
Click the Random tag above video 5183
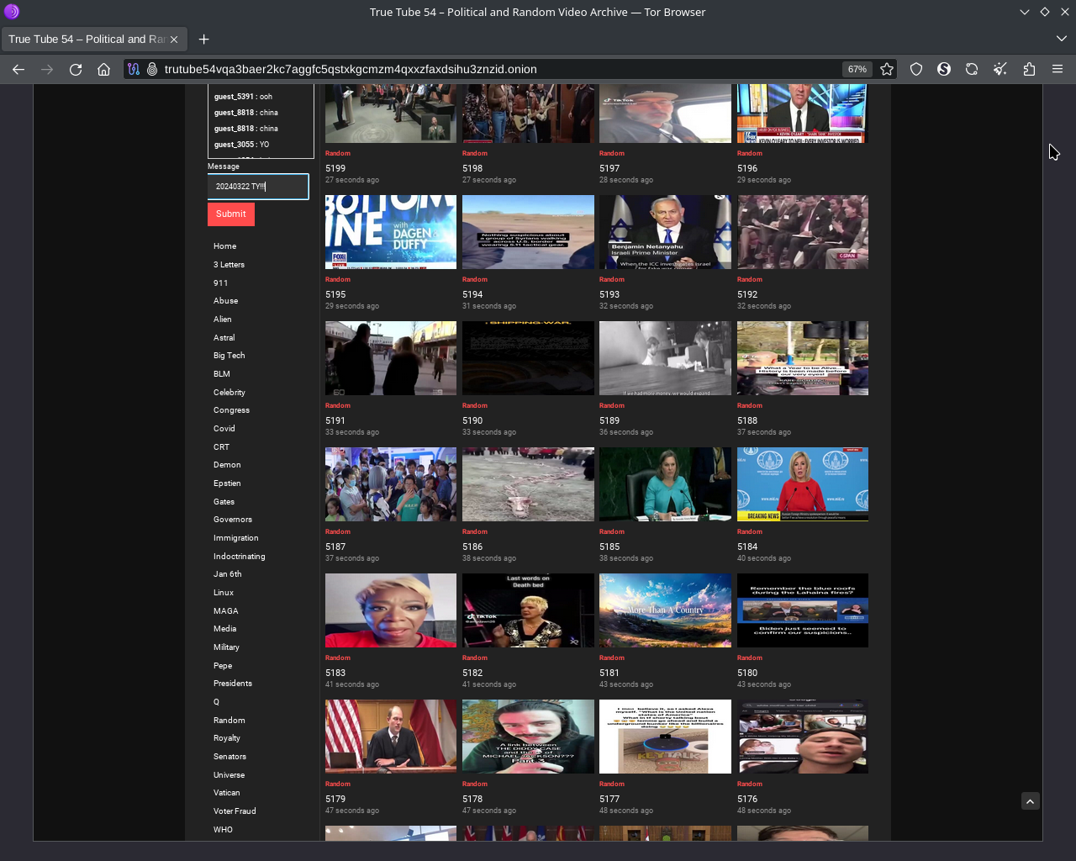[x=338, y=658]
